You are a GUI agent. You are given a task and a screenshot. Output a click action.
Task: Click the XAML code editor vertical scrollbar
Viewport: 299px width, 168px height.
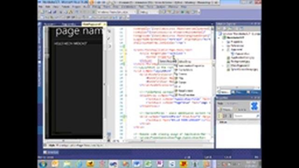pyautogui.click(x=213, y=82)
